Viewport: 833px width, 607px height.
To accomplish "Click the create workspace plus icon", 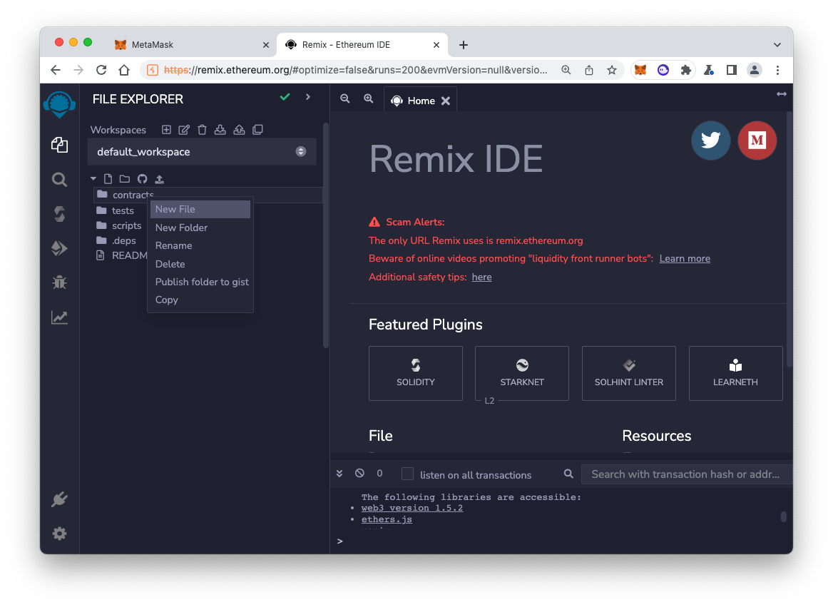I will (166, 130).
